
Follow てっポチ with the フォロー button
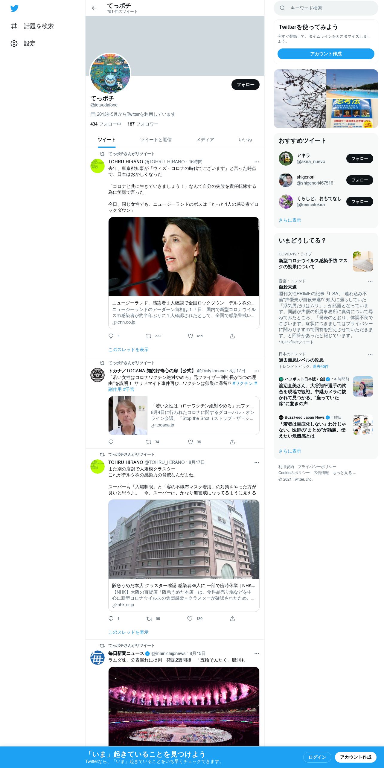point(246,85)
